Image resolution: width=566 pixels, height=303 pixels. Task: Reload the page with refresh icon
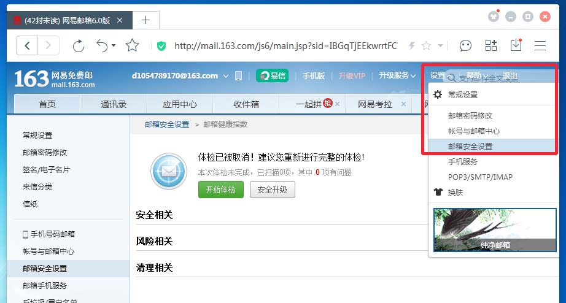pos(79,46)
